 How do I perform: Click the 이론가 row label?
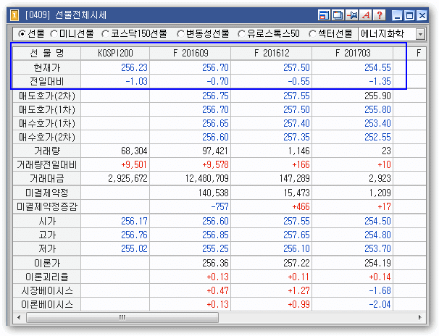tap(47, 264)
